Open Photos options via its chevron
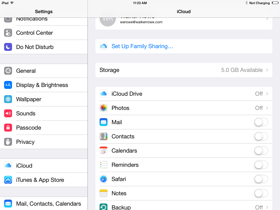Image resolution: width=280 pixels, height=210 pixels. (267, 108)
